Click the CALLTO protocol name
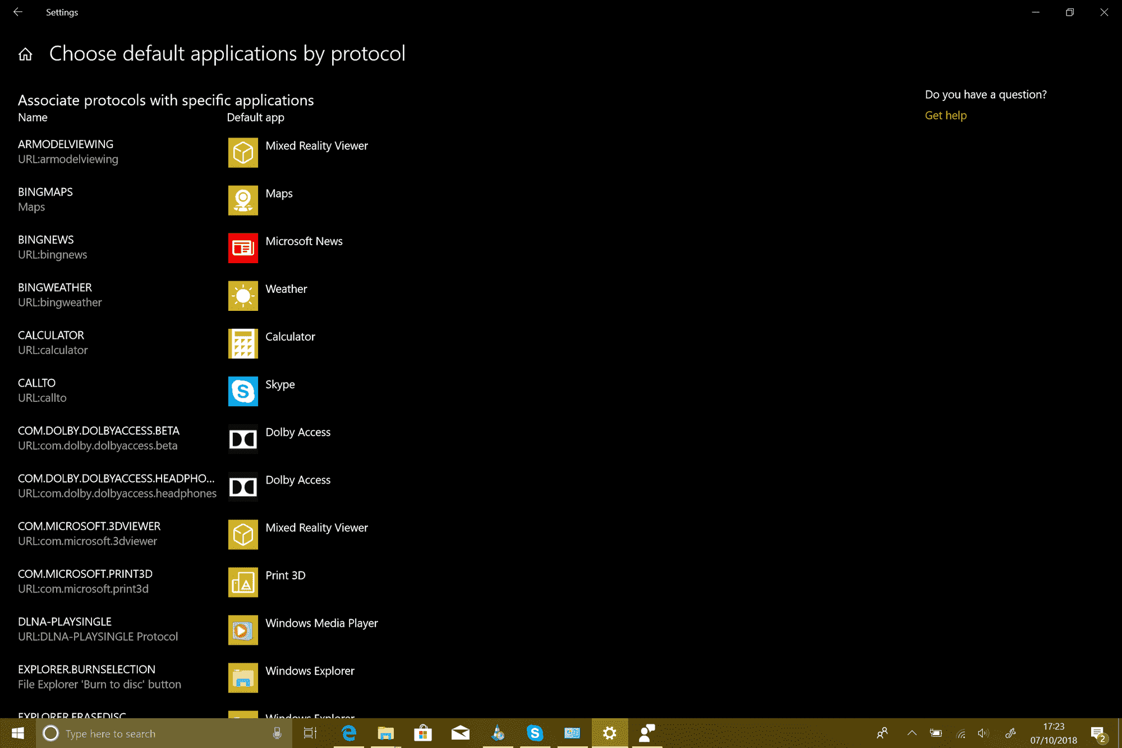 [x=36, y=383]
